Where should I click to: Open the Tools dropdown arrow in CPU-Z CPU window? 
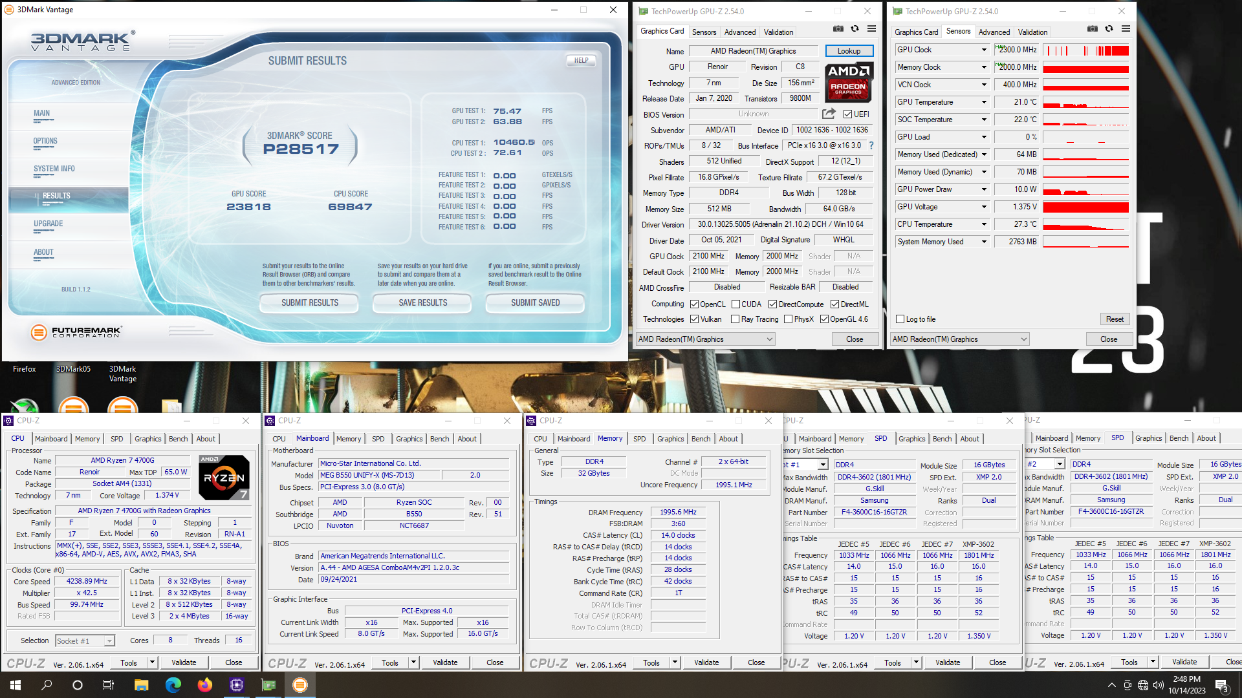[152, 662]
